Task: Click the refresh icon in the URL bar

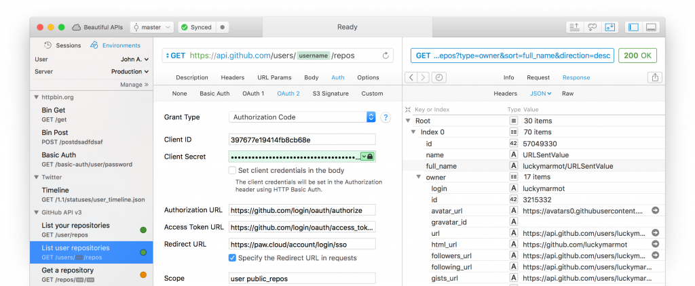Action: (386, 56)
